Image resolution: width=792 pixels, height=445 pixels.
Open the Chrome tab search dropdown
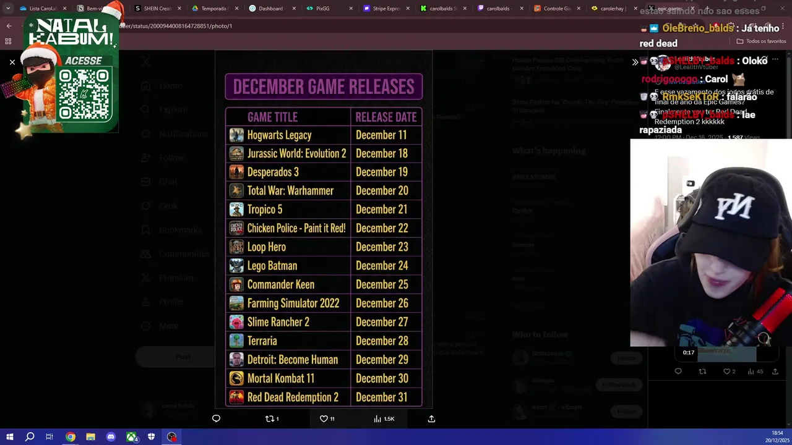[7, 9]
